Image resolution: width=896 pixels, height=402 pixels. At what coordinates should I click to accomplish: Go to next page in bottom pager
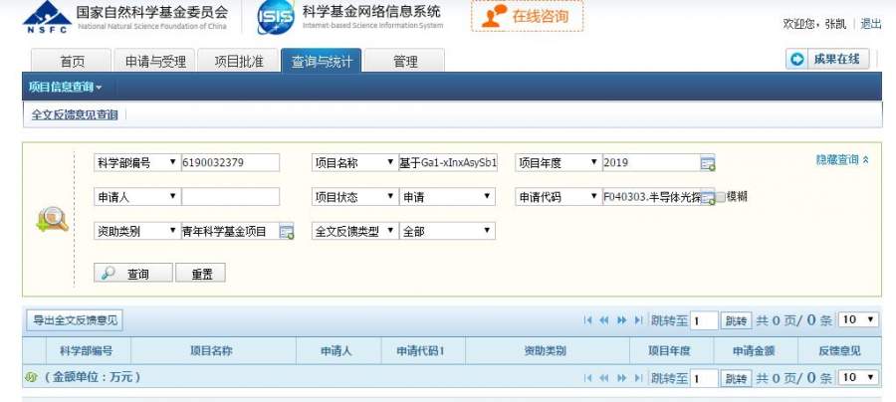(x=621, y=378)
